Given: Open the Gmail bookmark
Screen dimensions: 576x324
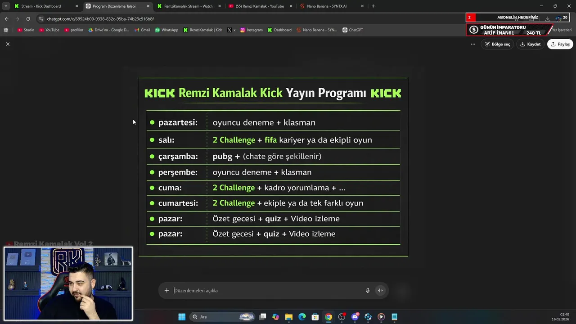Looking at the screenshot, I should click(142, 30).
